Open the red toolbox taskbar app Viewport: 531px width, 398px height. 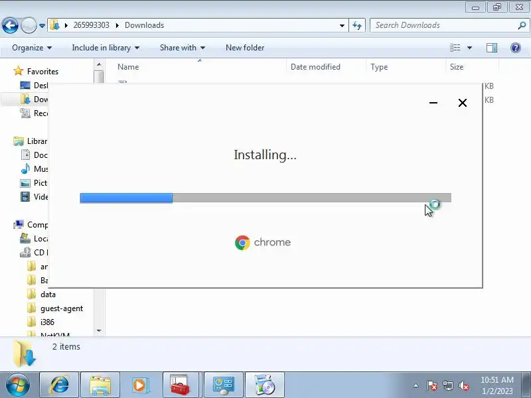tap(180, 385)
